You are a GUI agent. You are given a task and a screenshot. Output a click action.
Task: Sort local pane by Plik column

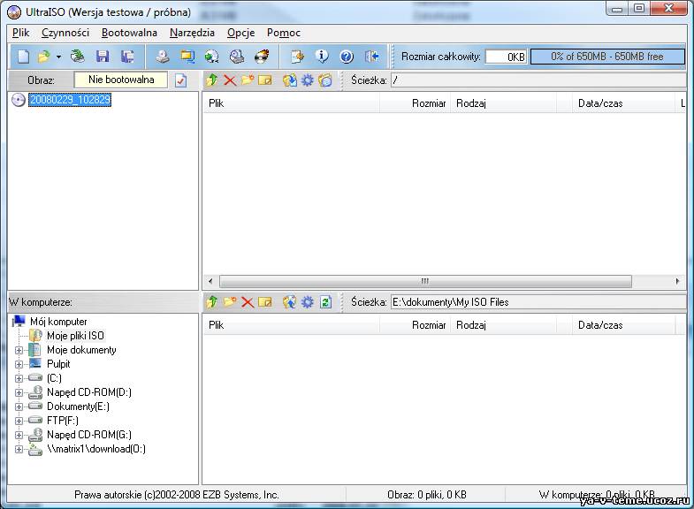(x=291, y=325)
